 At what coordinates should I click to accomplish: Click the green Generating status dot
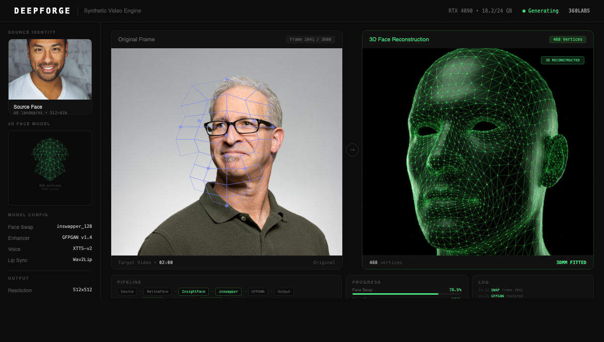(x=524, y=11)
